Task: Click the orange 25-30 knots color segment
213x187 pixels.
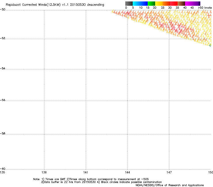Action: [x=166, y=3]
